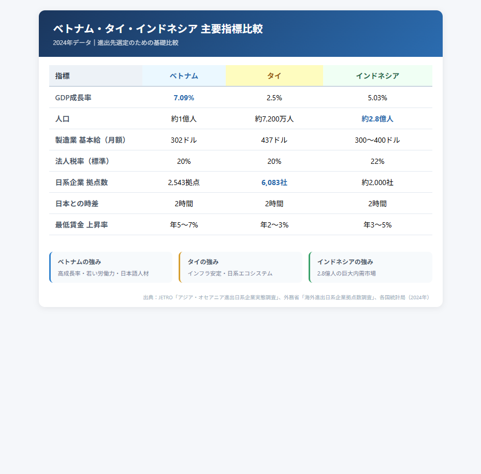Click the 主要指標比較 page title
The width and height of the screenshot is (481, 474).
pos(158,29)
